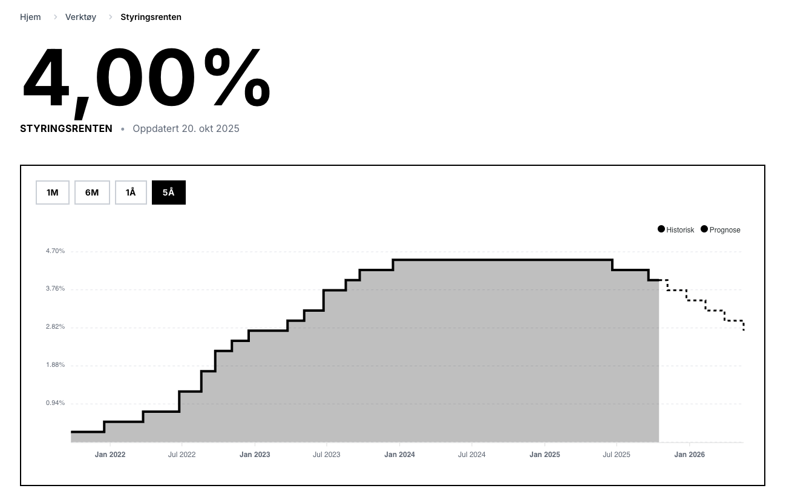792x497 pixels.
Task: Click the Styringsrenten breadcrumb item
Action: tap(151, 17)
